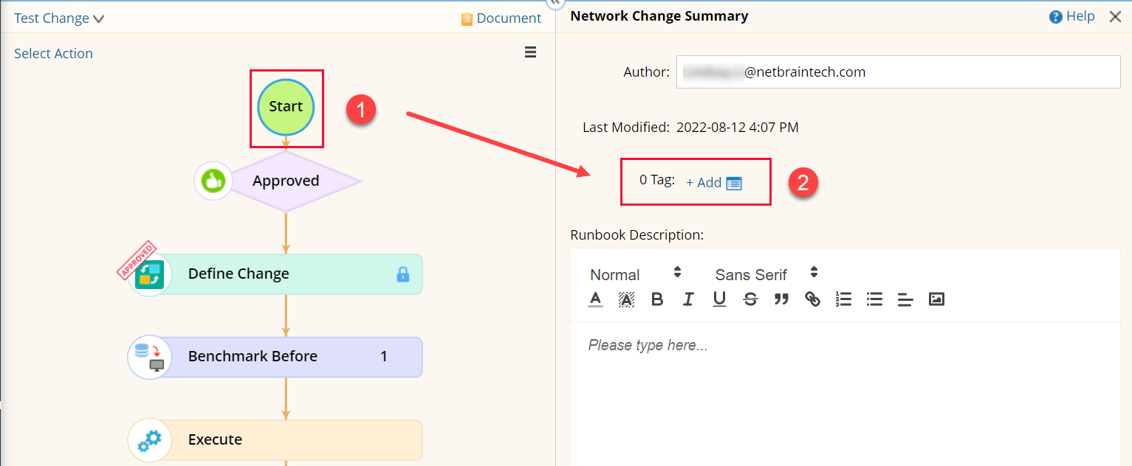Open the Normal text style dropdown

[635, 274]
